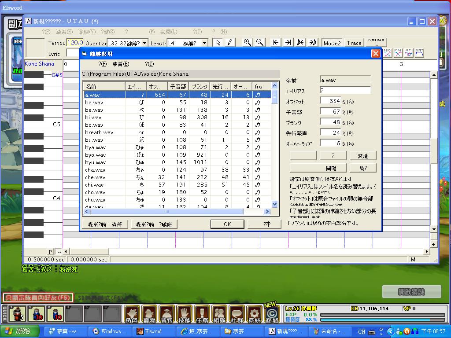Click the voice list vertical scrollbar thumb

275,96
